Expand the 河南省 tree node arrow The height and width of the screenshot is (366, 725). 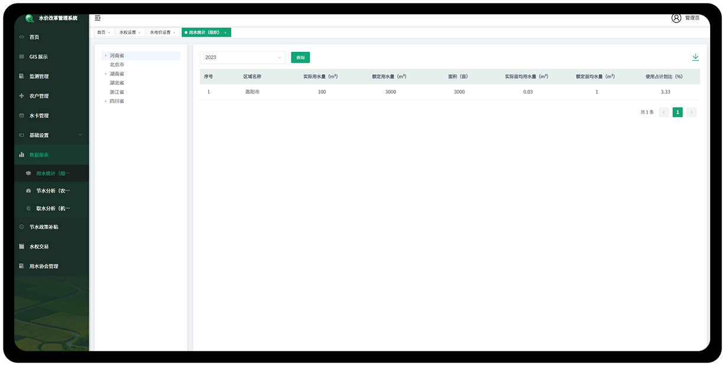tap(106, 55)
